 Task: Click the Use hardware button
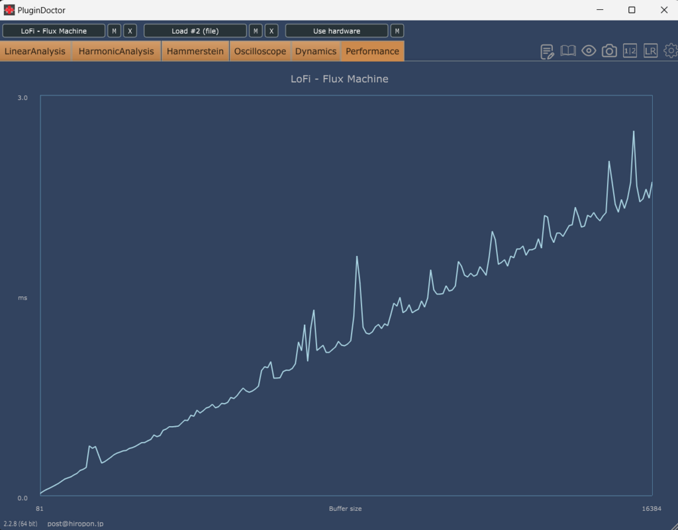pos(336,30)
